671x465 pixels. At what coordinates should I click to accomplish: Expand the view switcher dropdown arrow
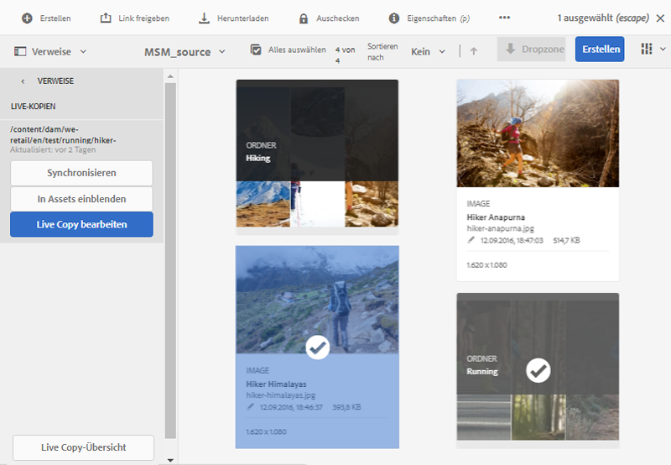point(663,50)
